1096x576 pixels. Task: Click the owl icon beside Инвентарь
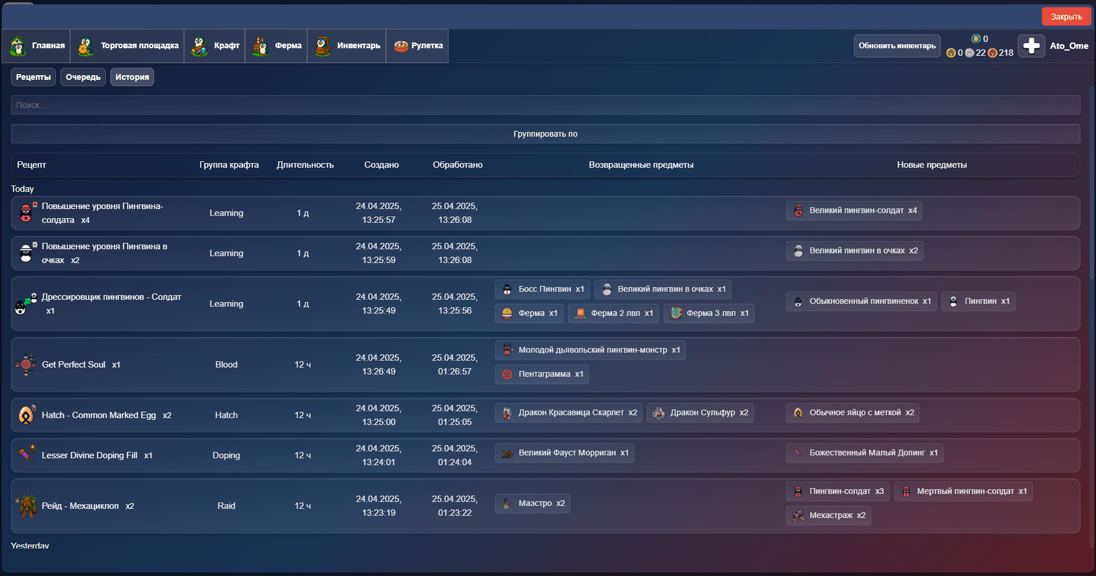[323, 46]
